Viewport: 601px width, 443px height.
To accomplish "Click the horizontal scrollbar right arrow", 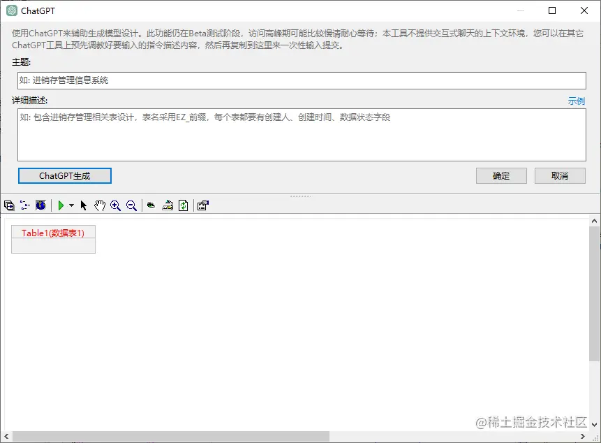I will (583, 436).
